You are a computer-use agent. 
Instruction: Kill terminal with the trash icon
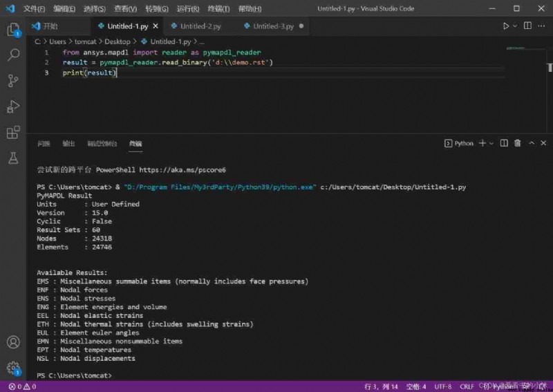tap(517, 143)
